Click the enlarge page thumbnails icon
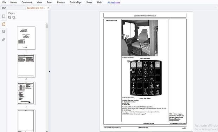This screenshot has height=132, width=218. click(x=9, y=17)
